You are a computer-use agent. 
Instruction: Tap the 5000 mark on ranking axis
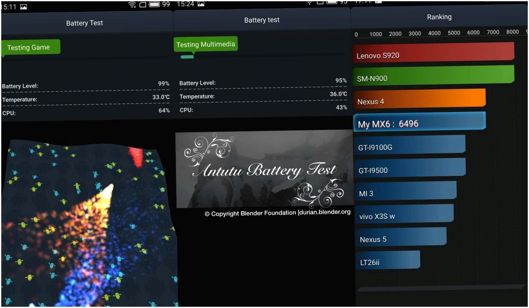[x=454, y=33]
